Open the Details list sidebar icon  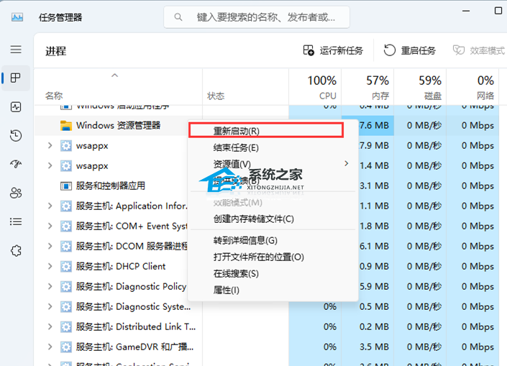pyautogui.click(x=16, y=221)
